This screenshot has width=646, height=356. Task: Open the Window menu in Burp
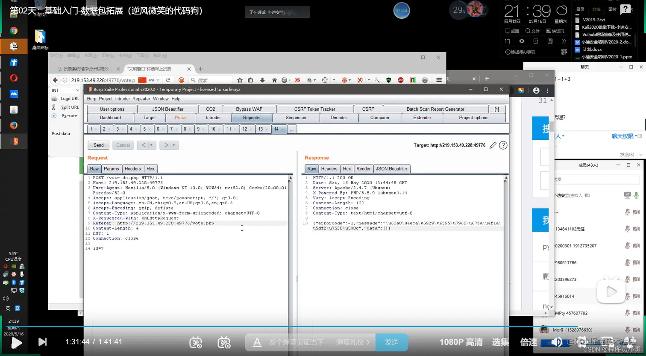(161, 99)
